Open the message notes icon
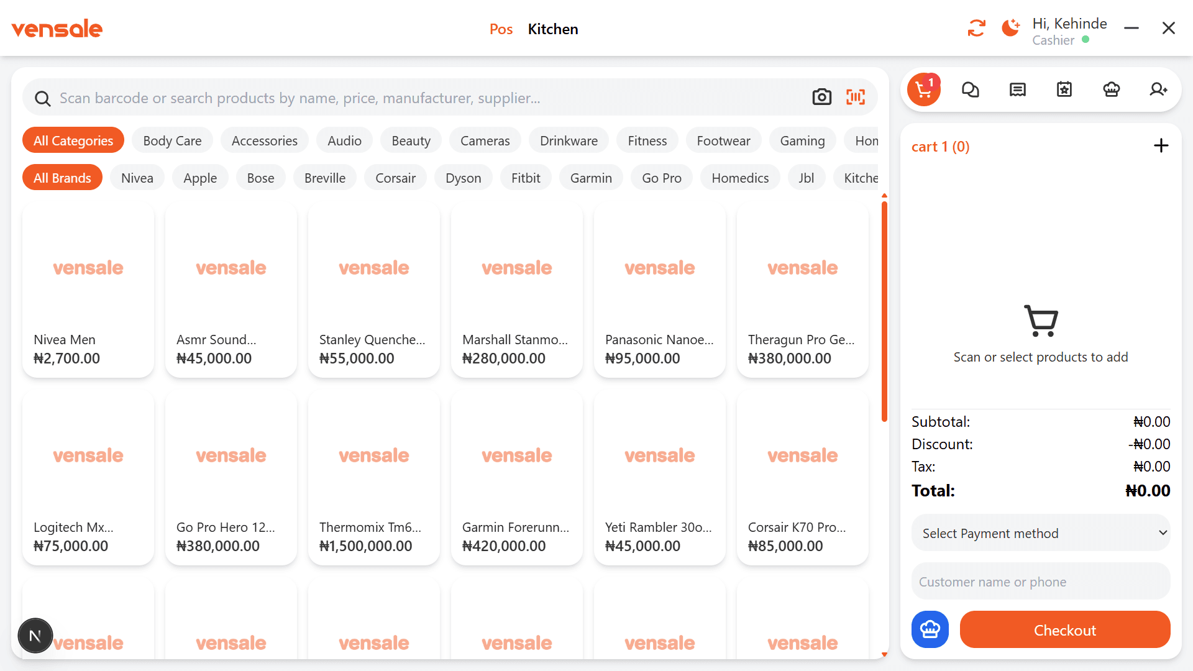The width and height of the screenshot is (1193, 671). [x=1018, y=89]
